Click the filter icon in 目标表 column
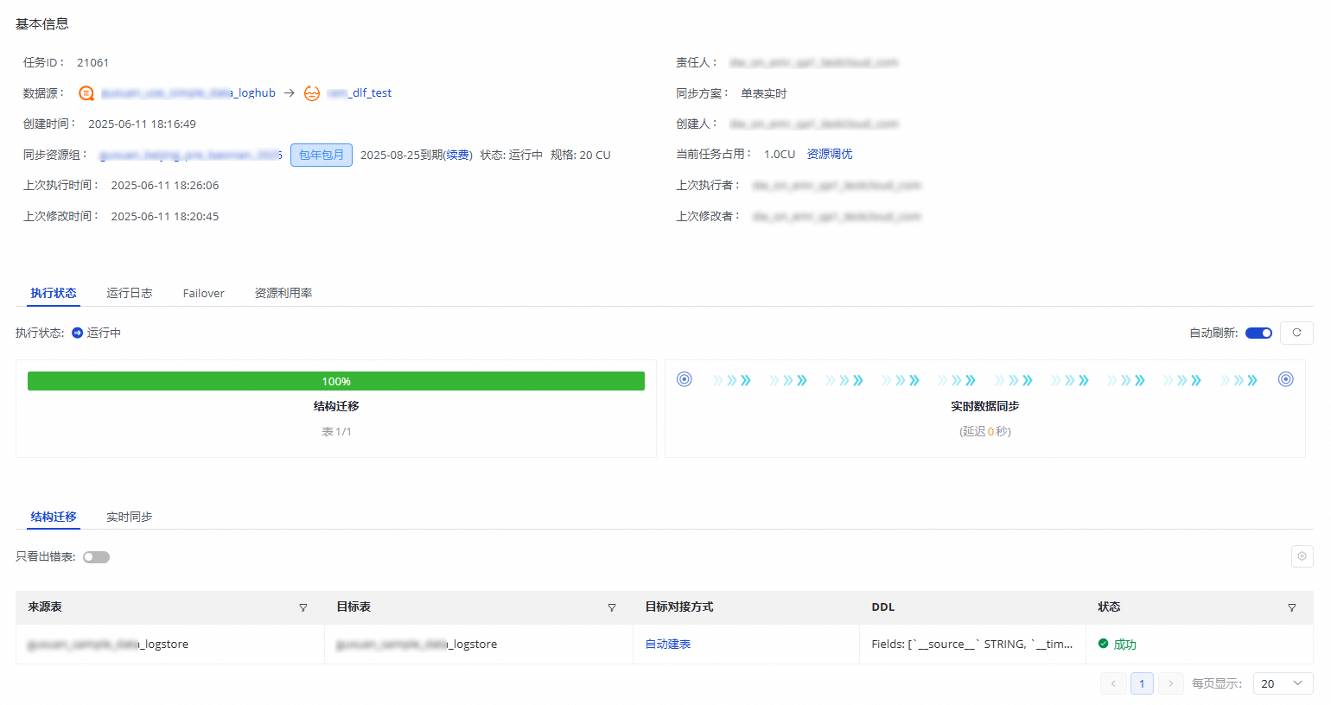 pos(612,607)
